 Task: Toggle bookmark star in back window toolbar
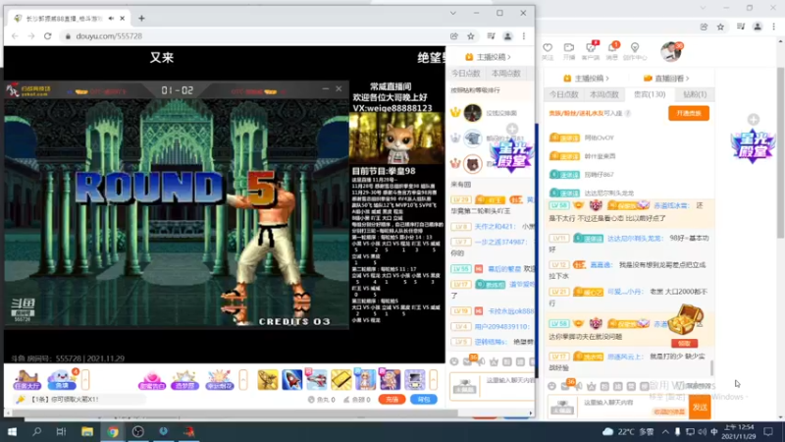720,28
